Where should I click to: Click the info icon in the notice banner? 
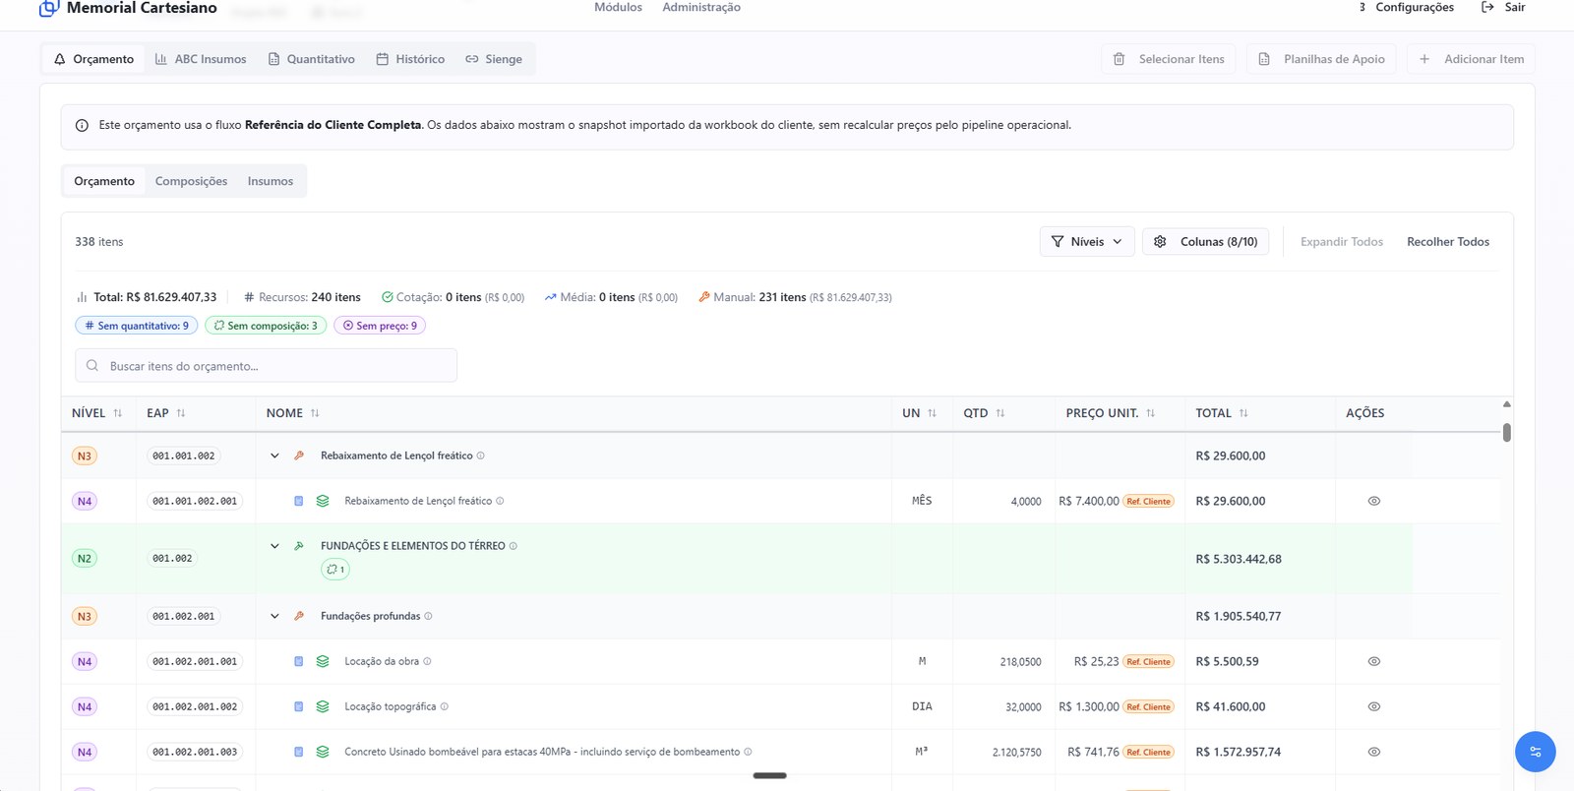point(82,125)
